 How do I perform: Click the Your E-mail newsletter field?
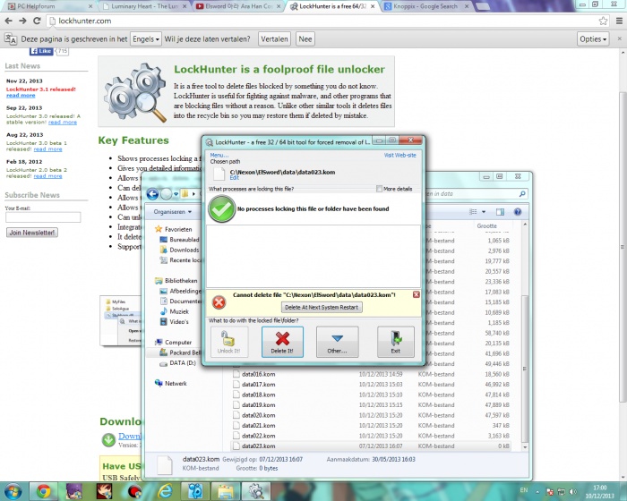click(x=43, y=217)
